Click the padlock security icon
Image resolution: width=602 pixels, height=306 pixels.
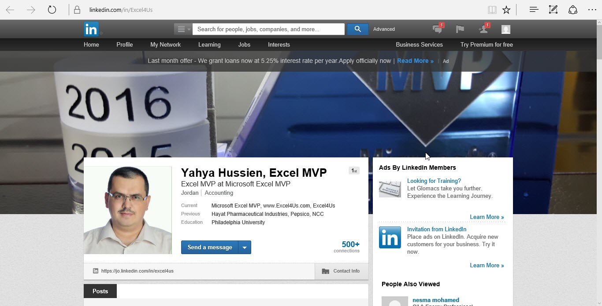[x=77, y=10]
